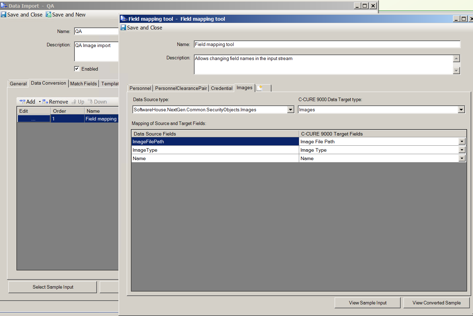
Task: Click the new tab icon after Images tab
Action: click(260, 88)
